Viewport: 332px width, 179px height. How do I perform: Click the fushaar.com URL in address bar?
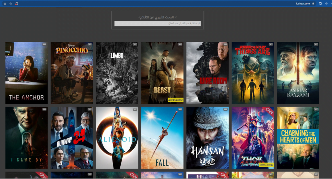coord(303,4)
